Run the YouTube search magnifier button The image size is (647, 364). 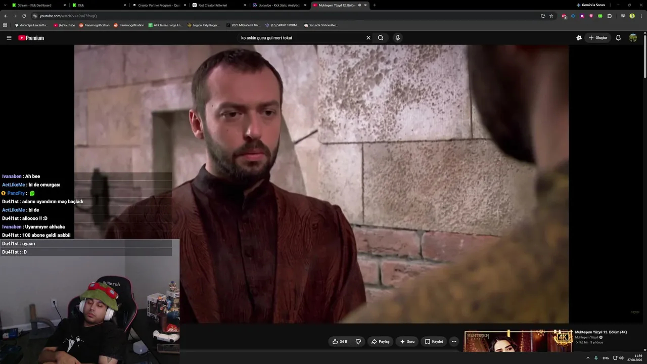click(381, 38)
